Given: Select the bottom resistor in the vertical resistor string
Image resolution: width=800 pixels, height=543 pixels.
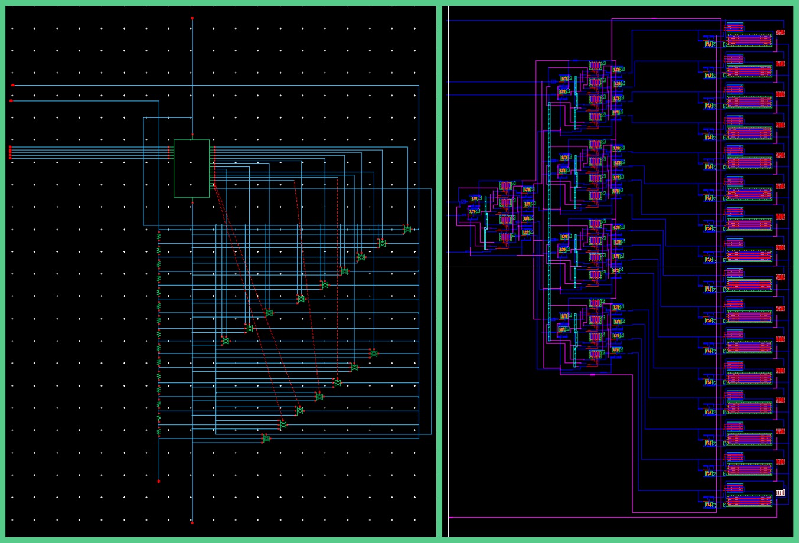Looking at the screenshot, I should click(x=159, y=431).
